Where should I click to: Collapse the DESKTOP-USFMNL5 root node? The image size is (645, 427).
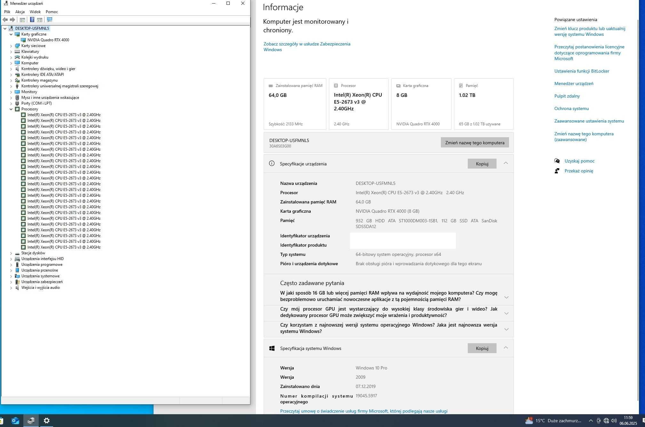5,28
